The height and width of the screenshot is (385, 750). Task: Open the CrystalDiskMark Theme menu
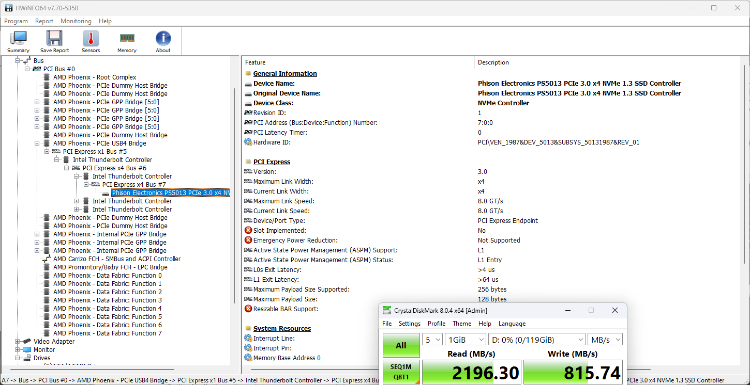(x=462, y=324)
